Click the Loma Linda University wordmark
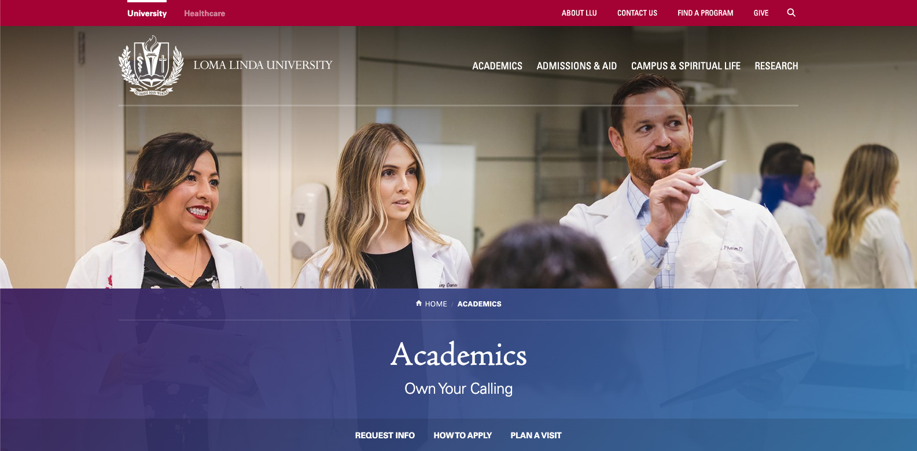917x451 pixels. (x=263, y=65)
